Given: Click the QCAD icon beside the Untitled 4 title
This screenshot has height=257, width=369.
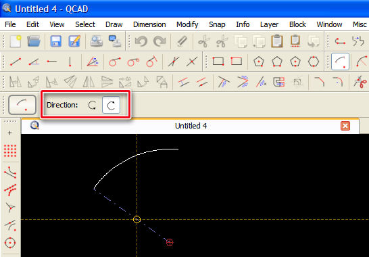Looking at the screenshot, I should click(x=35, y=126).
